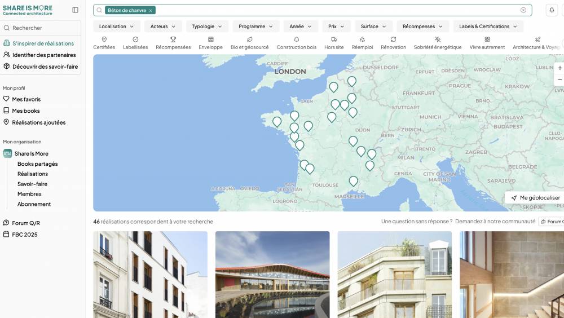Open the Localisation filter dropdown
Viewport: 564px width, 318px height.
point(116,26)
